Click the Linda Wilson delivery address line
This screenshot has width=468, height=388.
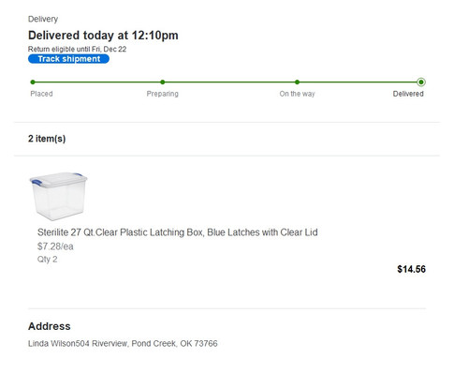(x=123, y=344)
